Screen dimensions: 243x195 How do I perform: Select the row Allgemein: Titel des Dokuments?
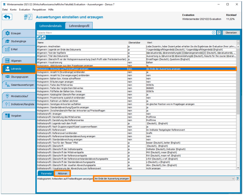tap(137, 56)
